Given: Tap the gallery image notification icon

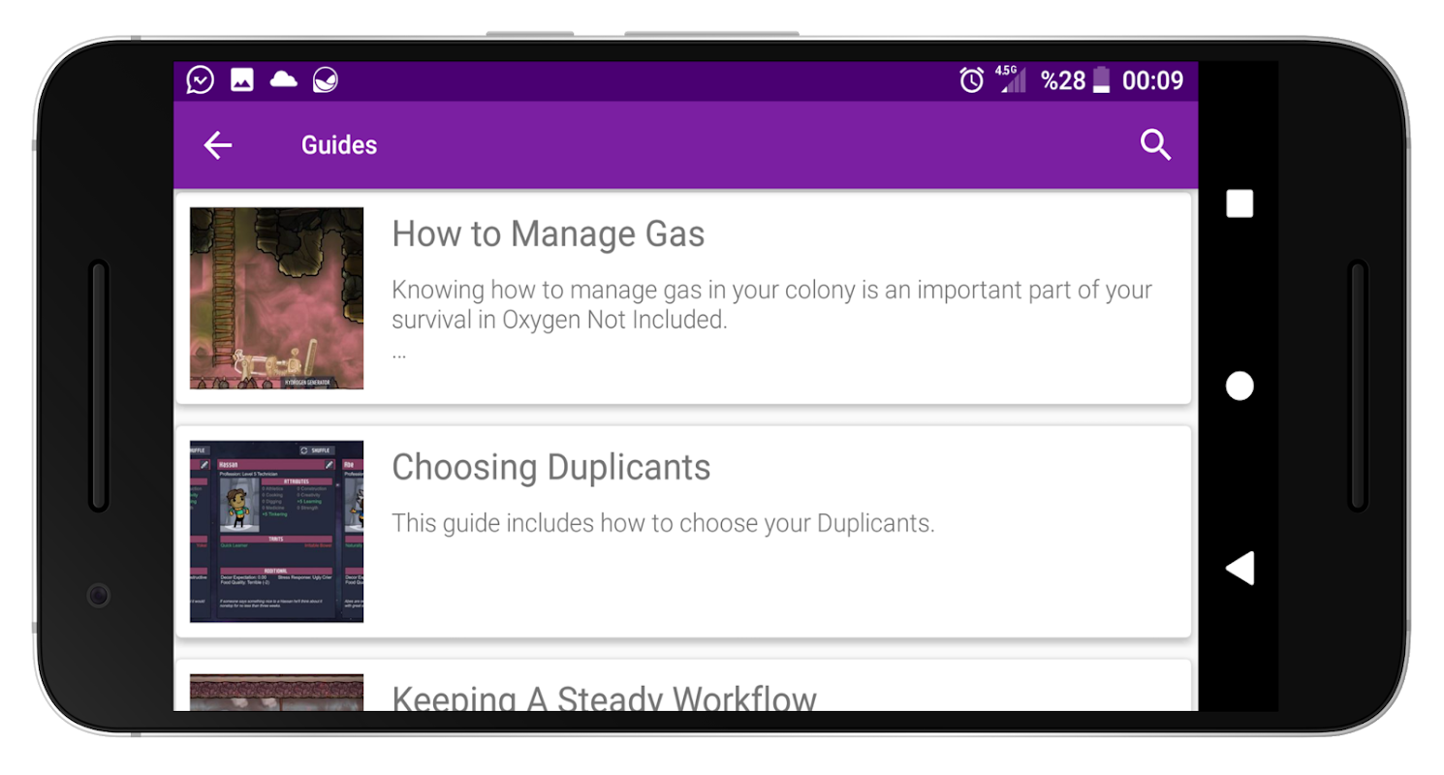Looking at the screenshot, I should 242,80.
